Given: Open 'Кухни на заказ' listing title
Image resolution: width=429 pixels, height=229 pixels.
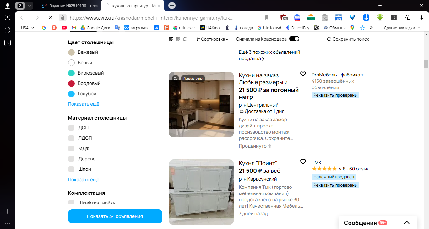Looking at the screenshot, I should pyautogui.click(x=265, y=79).
